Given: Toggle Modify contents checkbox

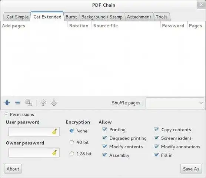Looking at the screenshot, I should click(104, 146).
